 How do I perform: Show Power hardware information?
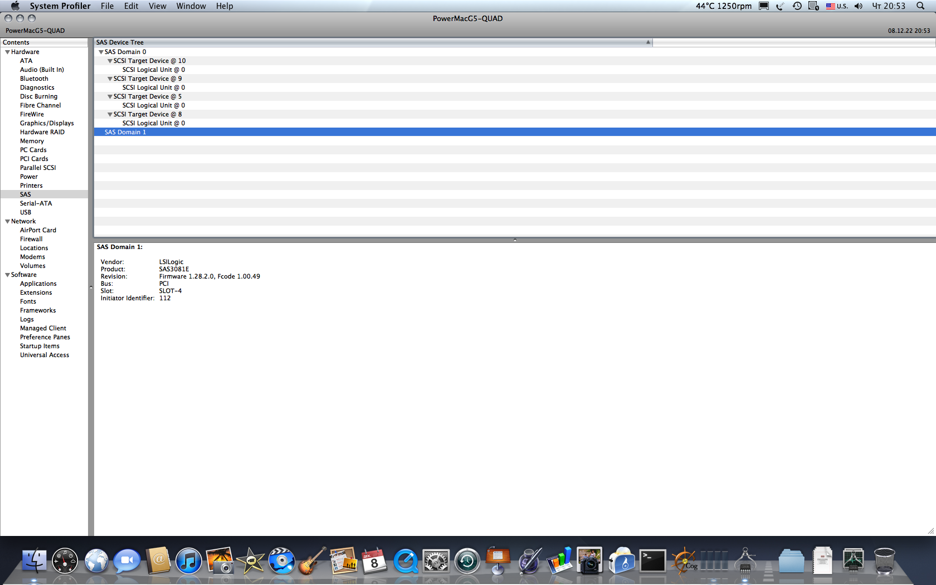[29, 177]
